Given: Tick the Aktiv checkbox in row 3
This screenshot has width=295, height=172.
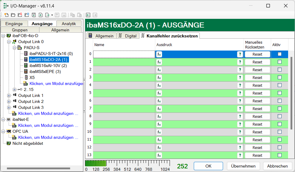Looking at the screenshot, I should click(x=279, y=77).
